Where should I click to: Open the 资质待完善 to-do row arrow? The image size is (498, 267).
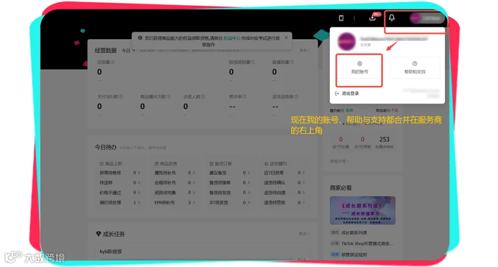click(x=194, y=192)
